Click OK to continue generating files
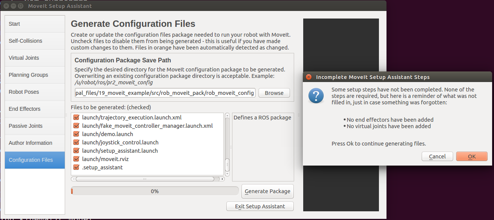 tap(472, 156)
